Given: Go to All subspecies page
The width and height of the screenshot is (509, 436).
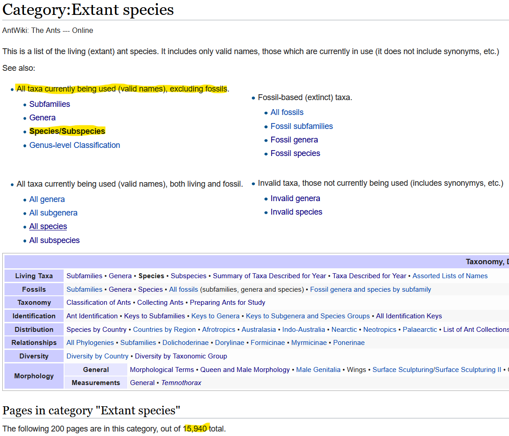Looking at the screenshot, I should (54, 240).
